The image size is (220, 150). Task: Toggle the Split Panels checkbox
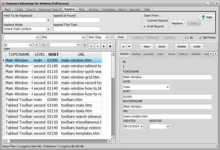[200, 38]
